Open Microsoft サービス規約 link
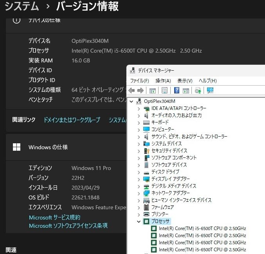 (x=54, y=217)
